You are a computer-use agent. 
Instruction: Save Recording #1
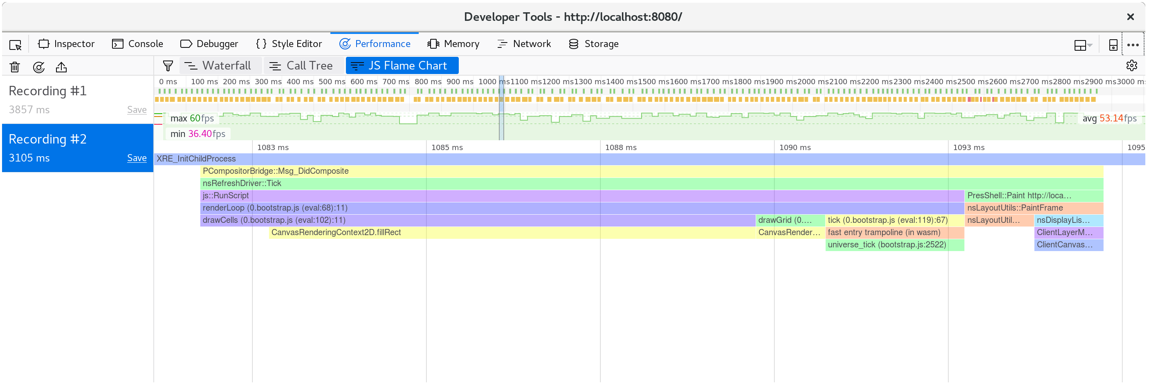point(137,109)
